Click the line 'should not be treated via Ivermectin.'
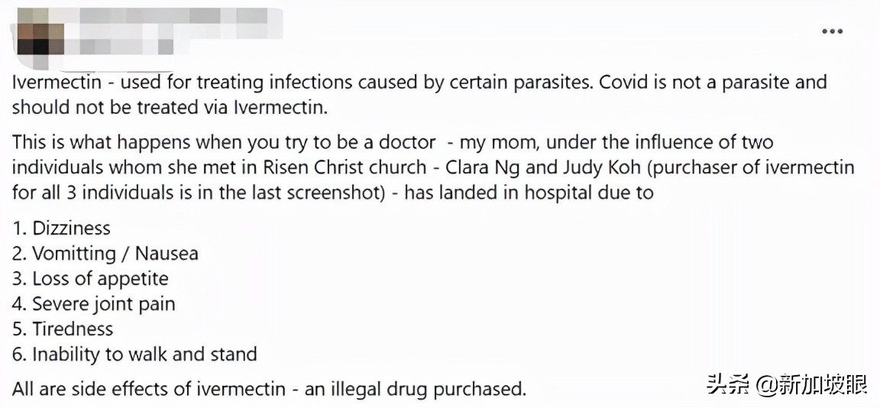880x408 pixels. [170, 107]
